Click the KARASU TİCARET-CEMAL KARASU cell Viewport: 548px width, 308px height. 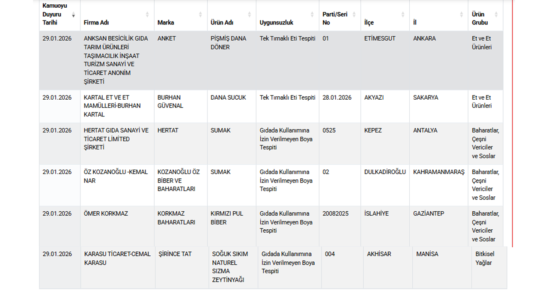click(117, 258)
